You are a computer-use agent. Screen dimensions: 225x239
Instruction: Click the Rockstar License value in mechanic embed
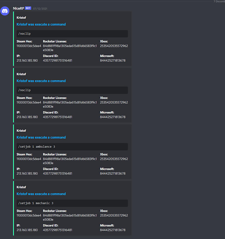coord(70,218)
